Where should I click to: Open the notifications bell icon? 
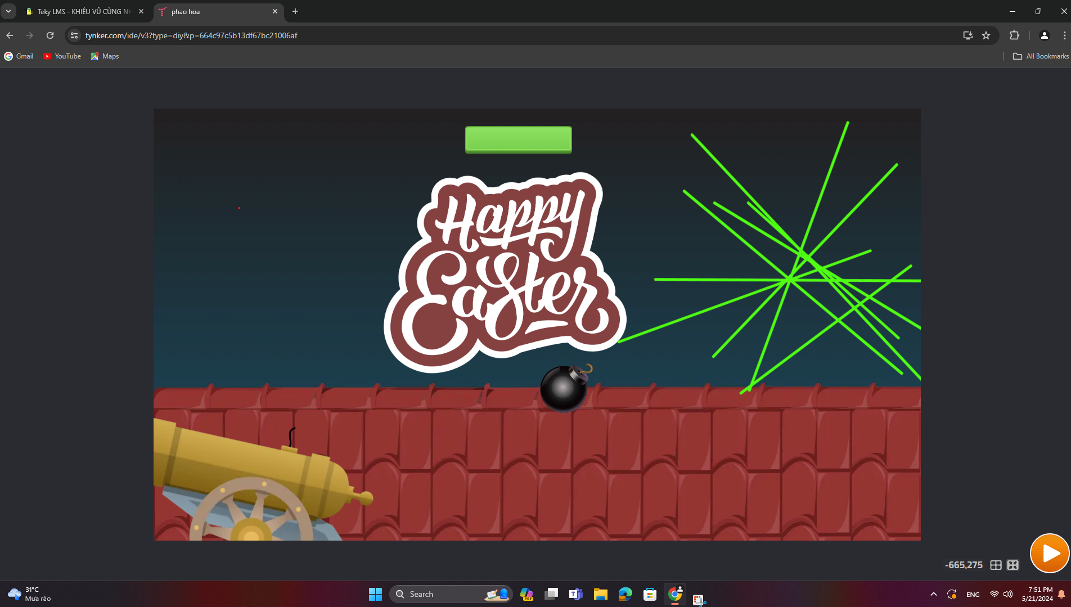(1061, 594)
